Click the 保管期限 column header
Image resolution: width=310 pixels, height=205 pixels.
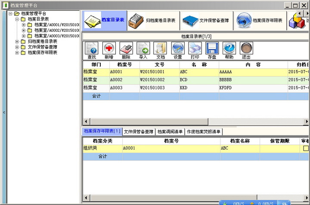[280, 141]
